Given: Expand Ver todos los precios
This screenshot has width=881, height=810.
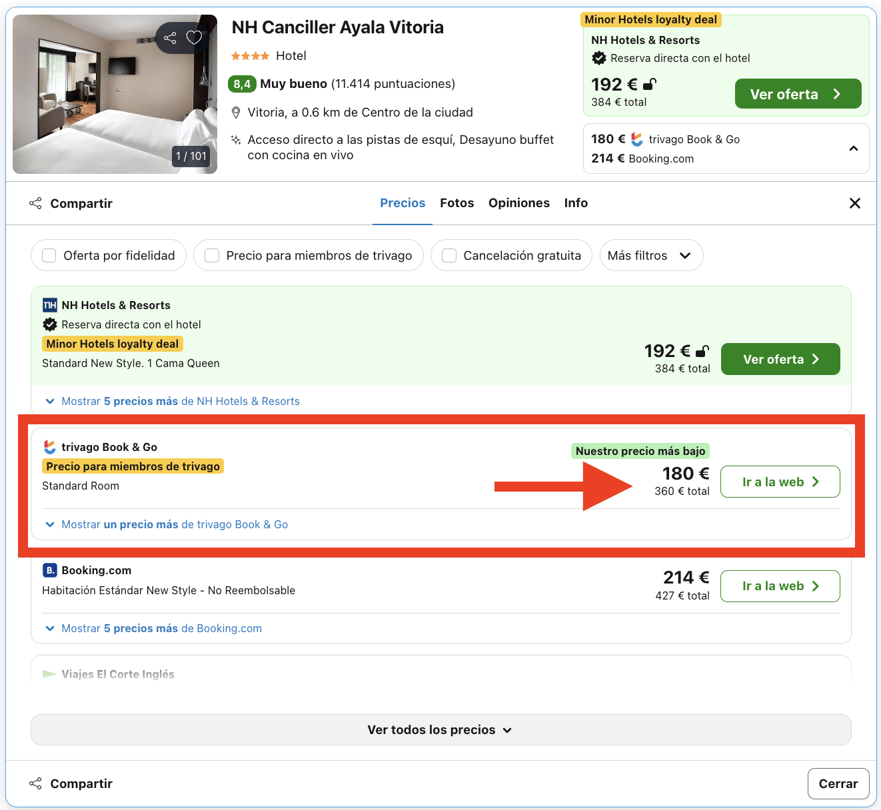Looking at the screenshot, I should click(x=440, y=729).
